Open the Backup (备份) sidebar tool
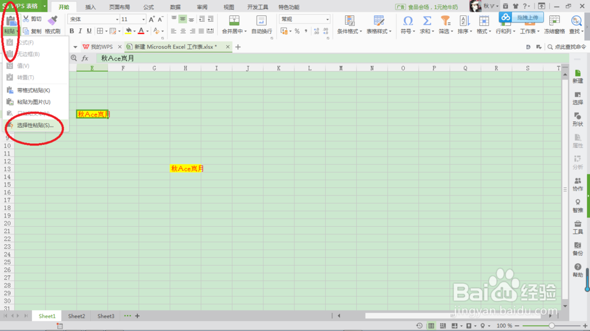 [578, 249]
